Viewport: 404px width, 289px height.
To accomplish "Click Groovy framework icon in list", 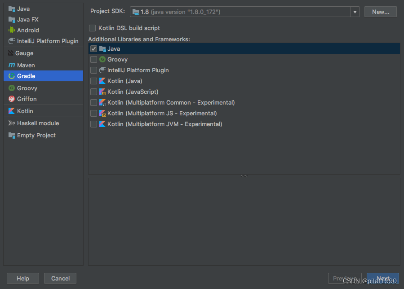I will (102, 59).
